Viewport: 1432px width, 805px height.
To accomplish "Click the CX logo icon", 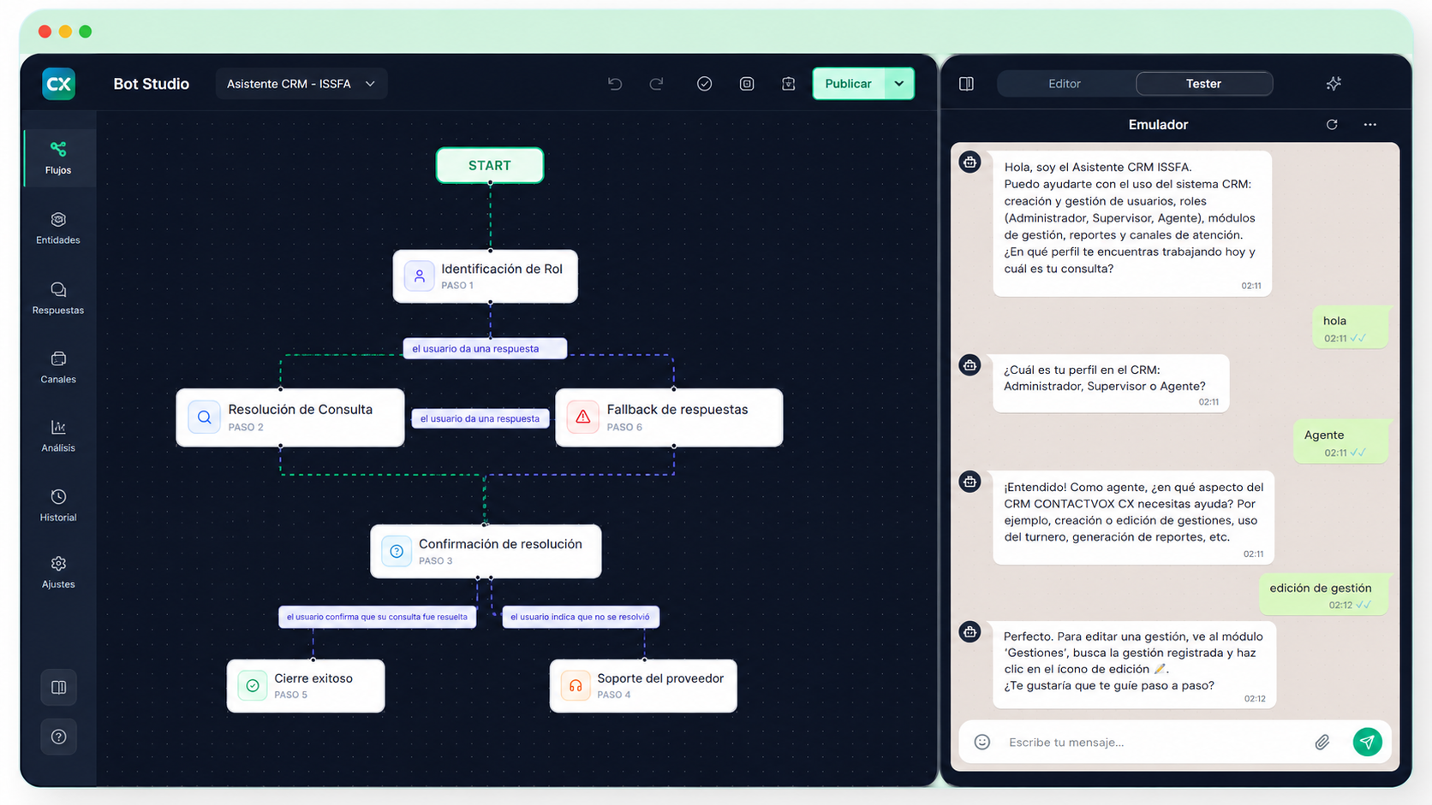I will pyautogui.click(x=58, y=84).
